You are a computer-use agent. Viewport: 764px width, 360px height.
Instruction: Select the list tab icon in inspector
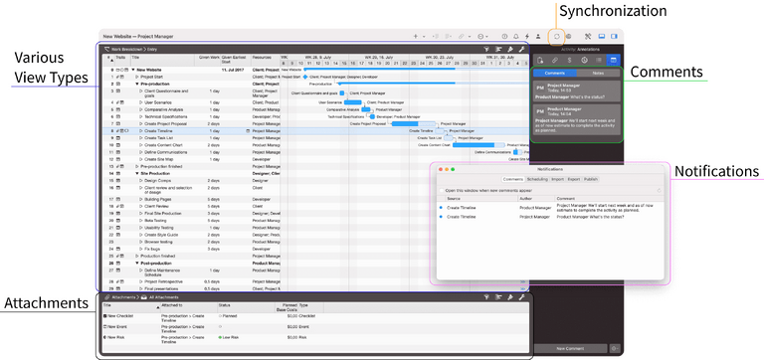click(x=599, y=60)
